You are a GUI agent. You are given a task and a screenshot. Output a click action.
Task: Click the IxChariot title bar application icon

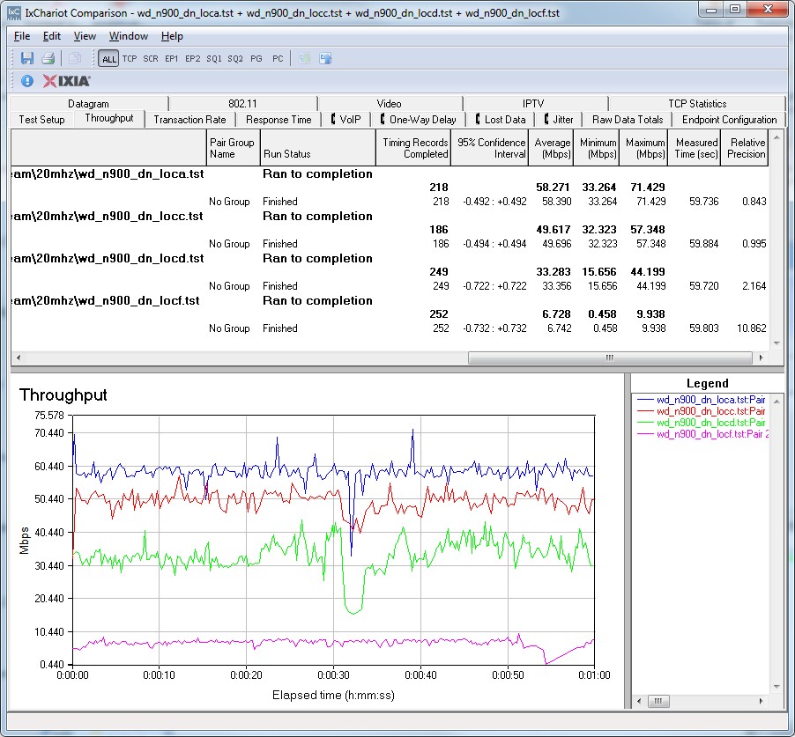click(x=14, y=12)
